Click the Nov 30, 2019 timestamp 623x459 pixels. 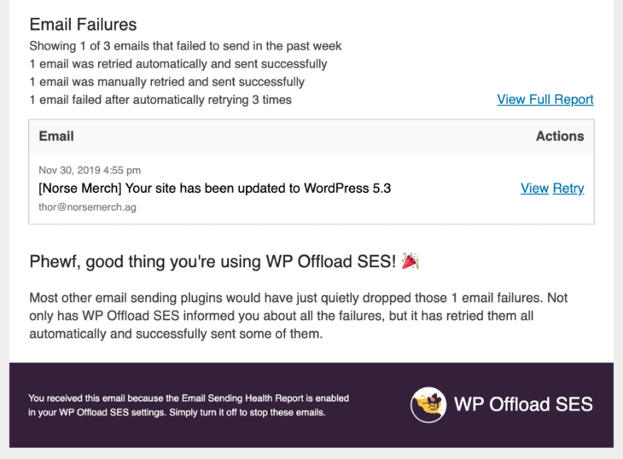(x=90, y=171)
